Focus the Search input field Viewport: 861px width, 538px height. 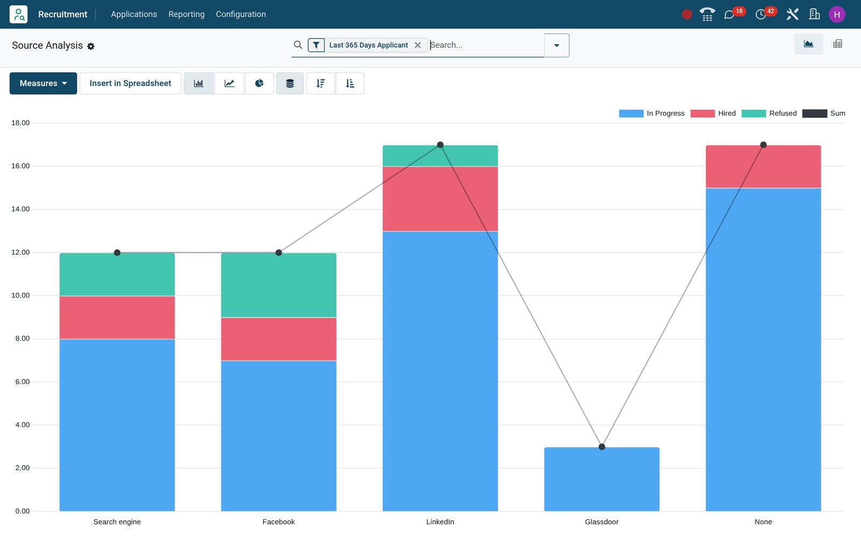tap(486, 45)
